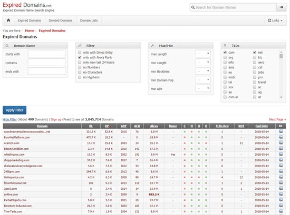Go to Next Page link
290x215 pixels.
point(277,119)
